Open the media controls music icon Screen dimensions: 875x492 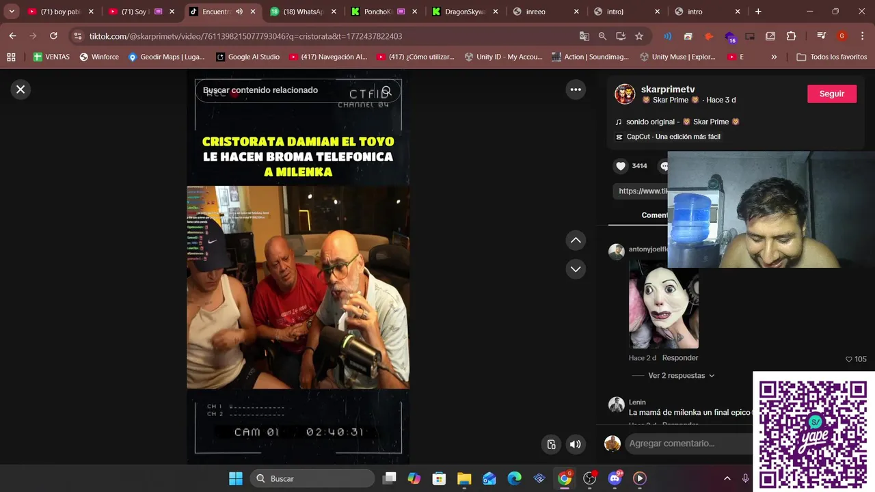[x=820, y=36]
